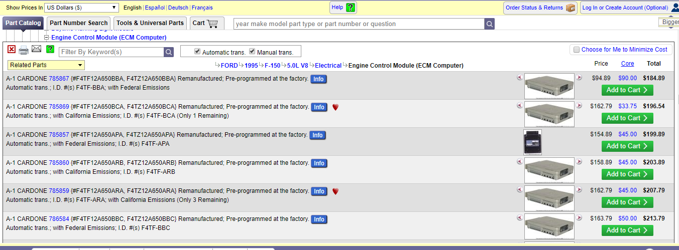Toggle the Manual trans. checkbox

(252, 52)
